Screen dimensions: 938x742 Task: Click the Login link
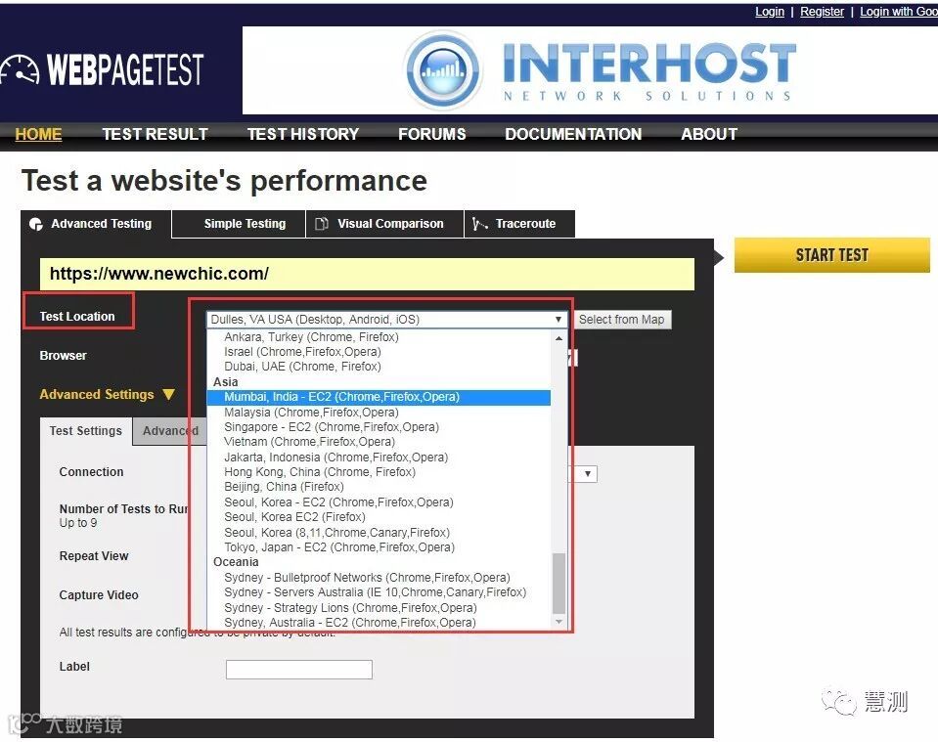(x=770, y=12)
